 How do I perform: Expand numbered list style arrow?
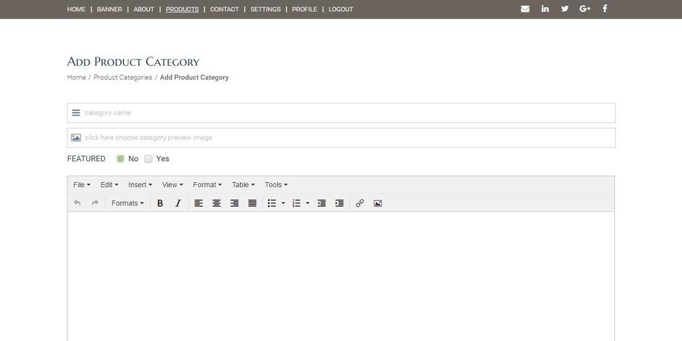click(x=308, y=203)
